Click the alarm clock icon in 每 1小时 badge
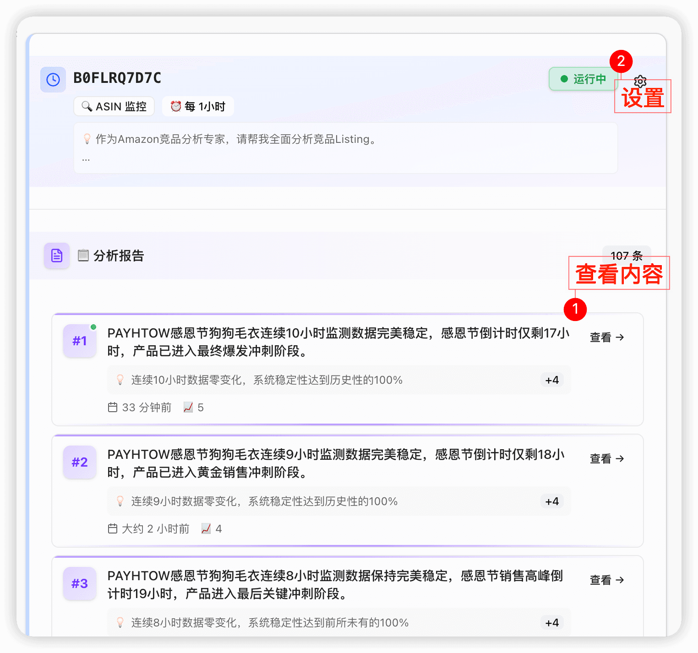The image size is (698, 653). pyautogui.click(x=175, y=106)
